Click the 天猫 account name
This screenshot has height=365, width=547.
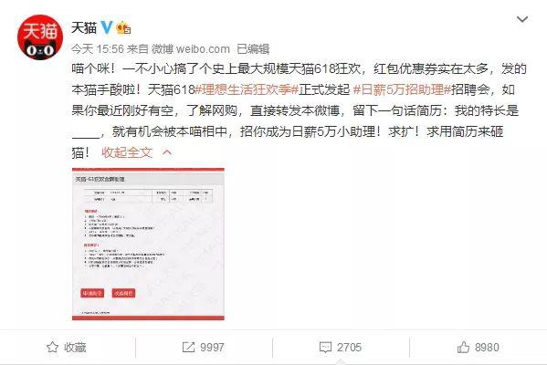point(84,27)
